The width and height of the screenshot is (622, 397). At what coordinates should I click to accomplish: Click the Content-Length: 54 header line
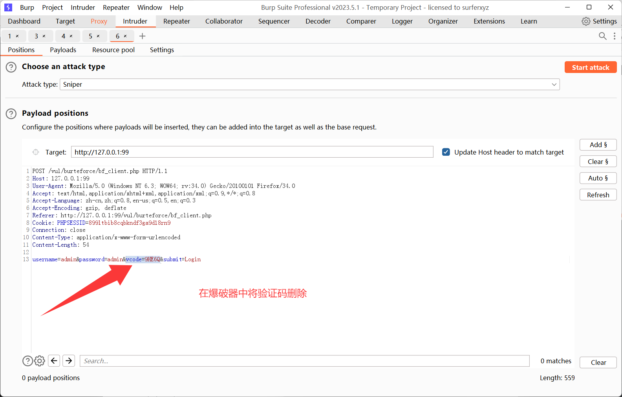(60, 245)
